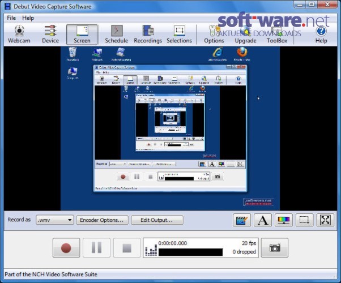Open the ToolBox

click(x=277, y=35)
